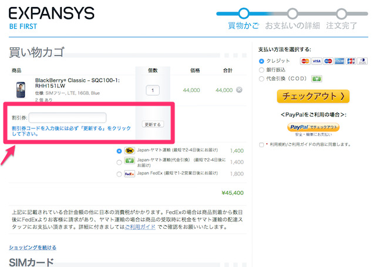
Task: Select Japan FedEx shipping option
Action: click(119, 174)
